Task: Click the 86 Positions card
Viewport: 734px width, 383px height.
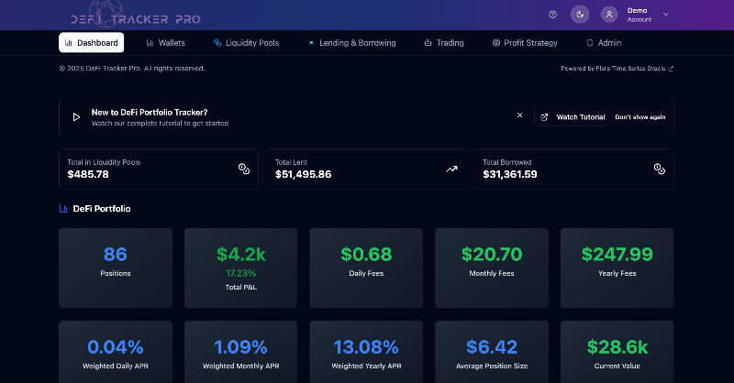Action: tap(116, 268)
